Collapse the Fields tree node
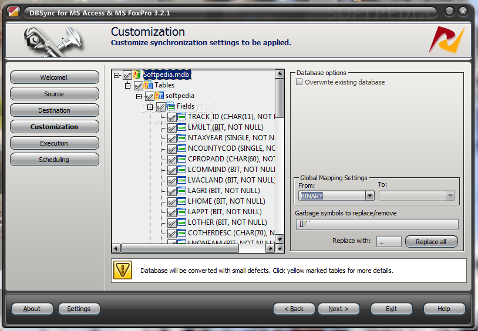The height and width of the screenshot is (331, 478). click(x=150, y=107)
